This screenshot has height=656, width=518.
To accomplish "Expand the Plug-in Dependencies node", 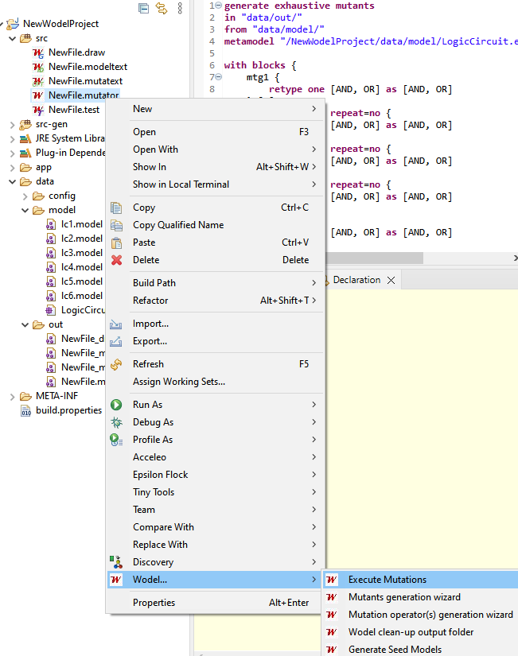I will pyautogui.click(x=13, y=153).
